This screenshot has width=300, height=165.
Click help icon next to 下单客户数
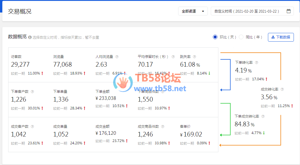pyautogui.click(x=32, y=92)
